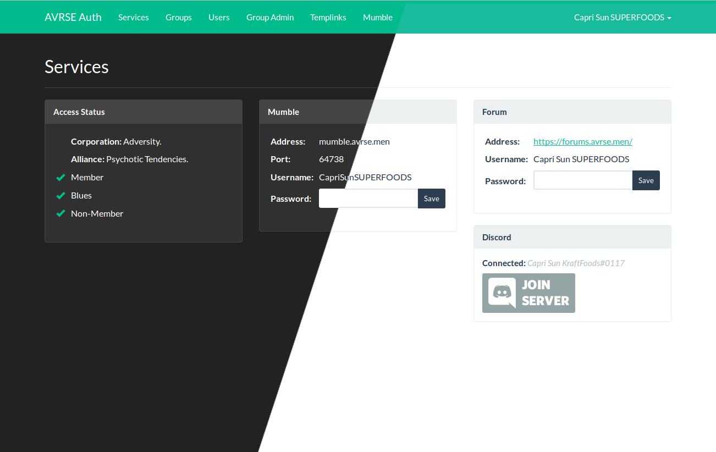The height and width of the screenshot is (452, 716).
Task: Focus the Forum password field
Action: (x=583, y=180)
